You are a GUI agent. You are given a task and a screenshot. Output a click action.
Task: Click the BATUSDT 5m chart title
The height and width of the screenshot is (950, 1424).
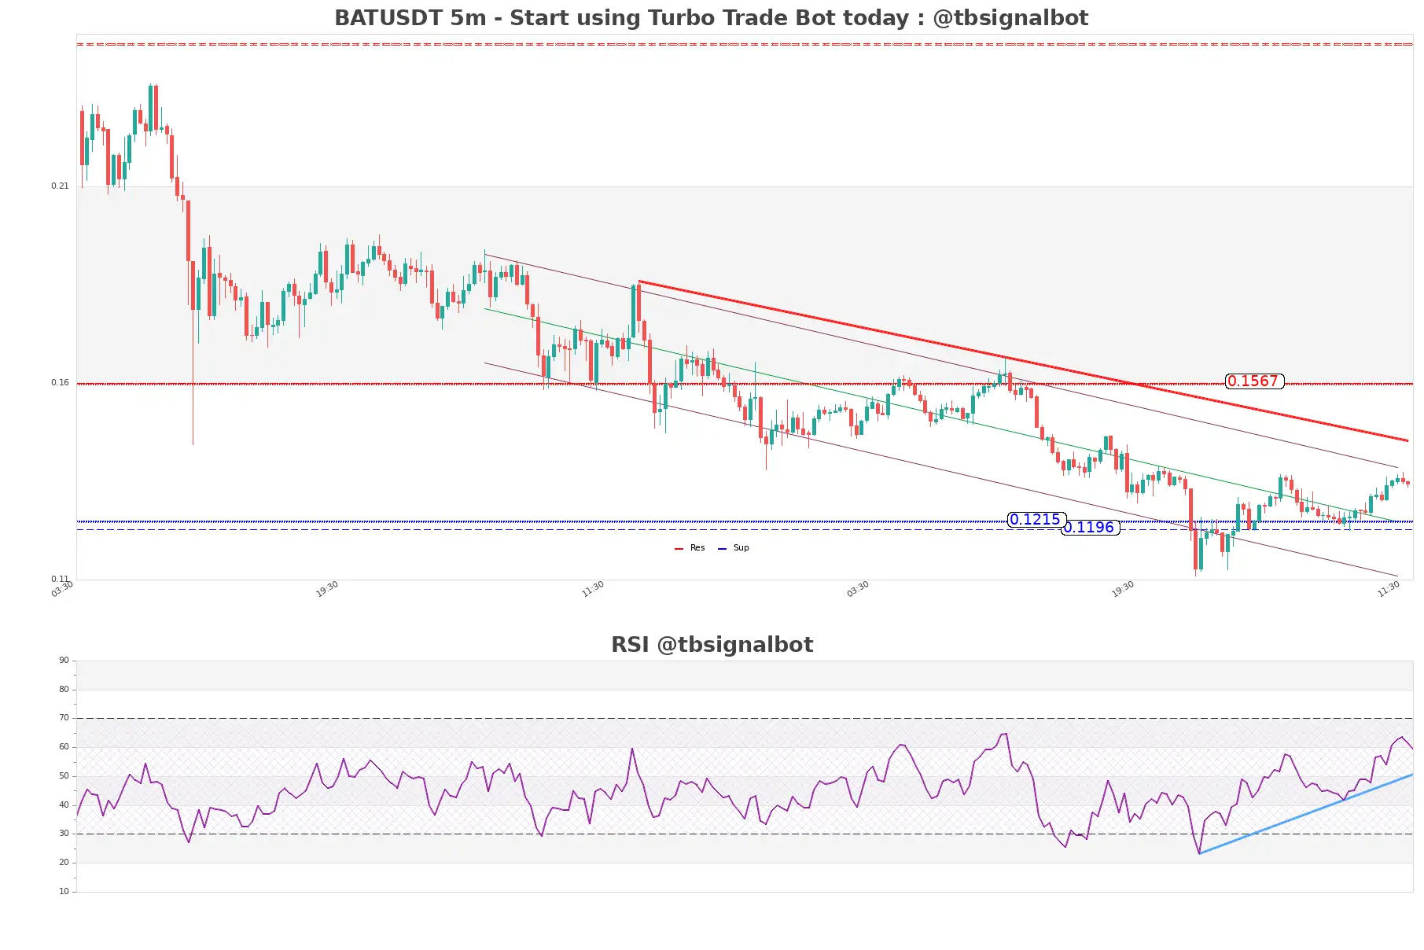tap(712, 18)
